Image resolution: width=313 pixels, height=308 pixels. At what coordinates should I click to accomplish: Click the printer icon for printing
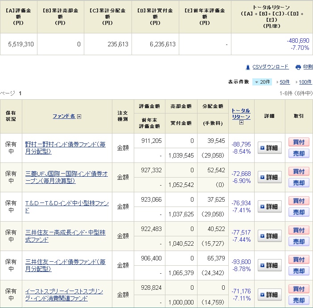point(298,67)
